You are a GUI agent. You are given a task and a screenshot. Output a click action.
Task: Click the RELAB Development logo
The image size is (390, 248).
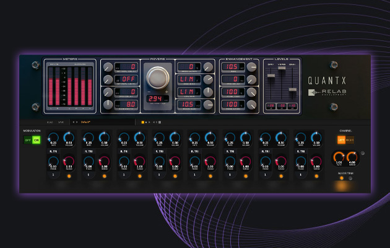pyautogui.click(x=327, y=92)
